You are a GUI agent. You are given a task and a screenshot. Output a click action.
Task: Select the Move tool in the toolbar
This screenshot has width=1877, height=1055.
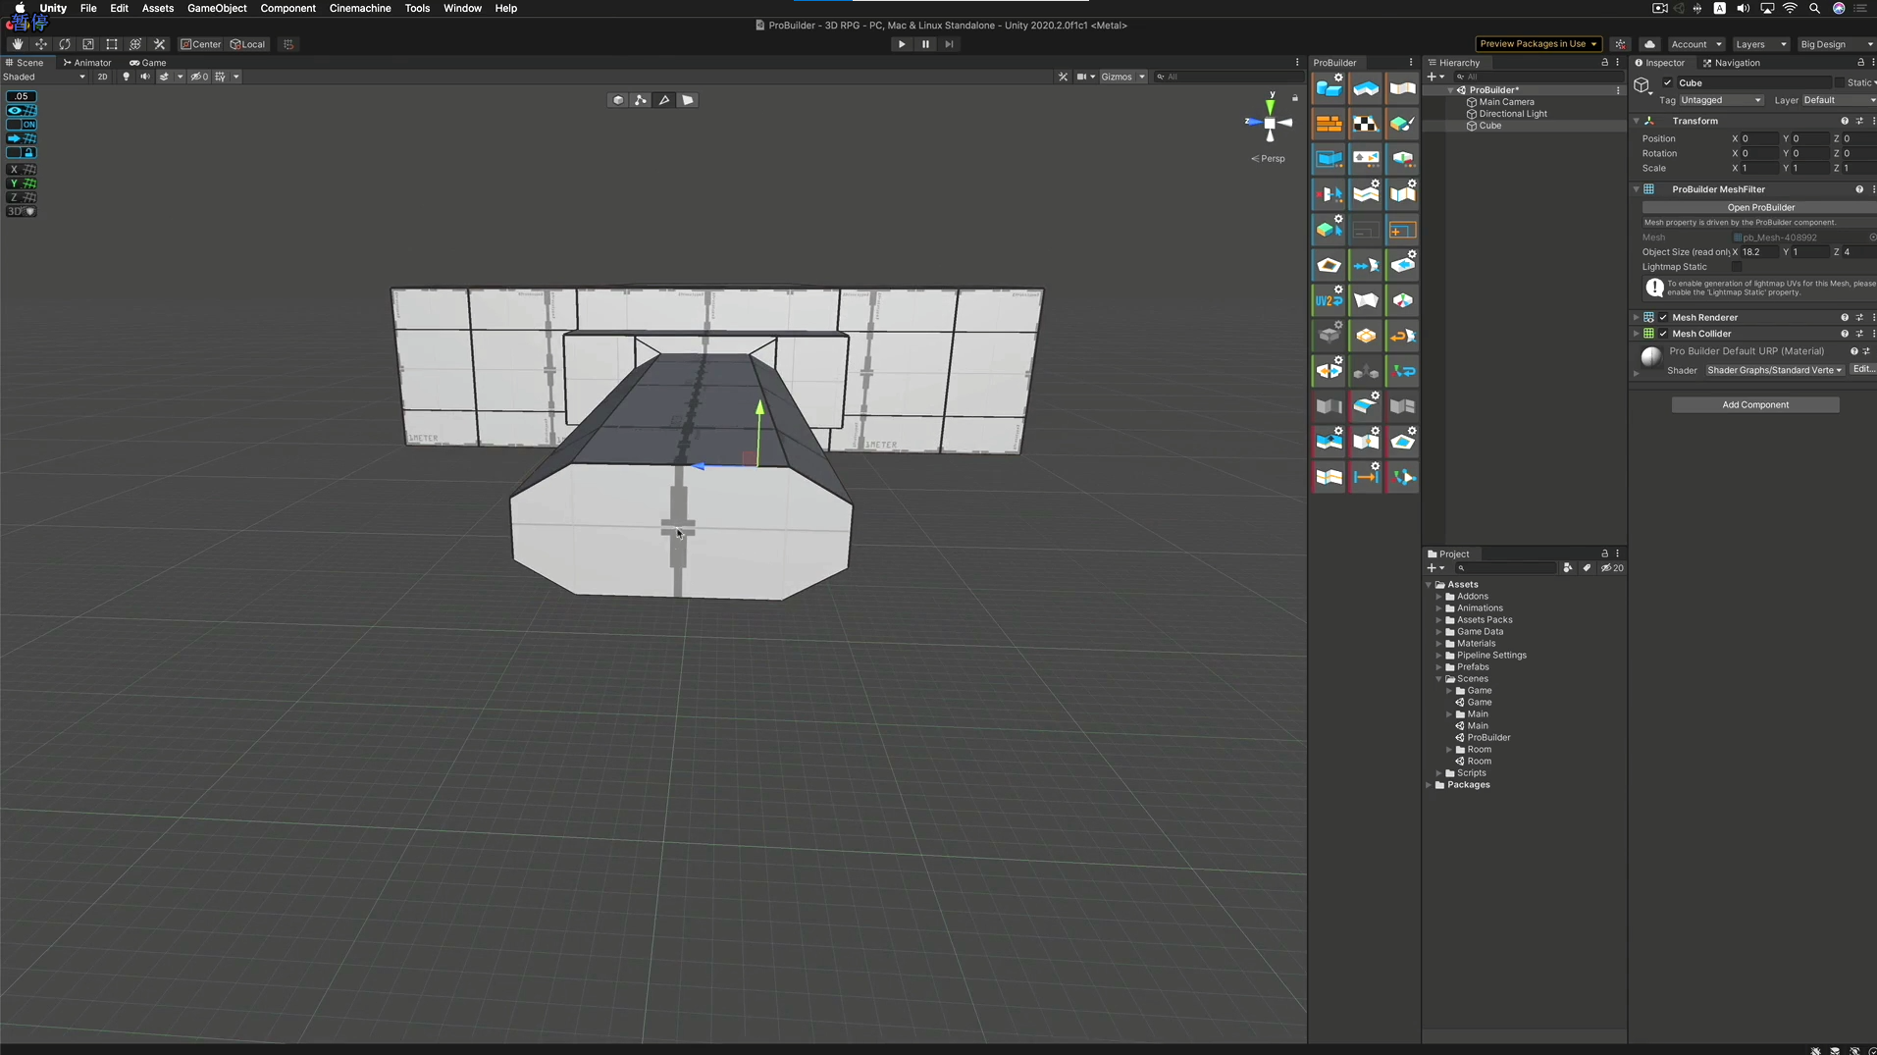[41, 44]
